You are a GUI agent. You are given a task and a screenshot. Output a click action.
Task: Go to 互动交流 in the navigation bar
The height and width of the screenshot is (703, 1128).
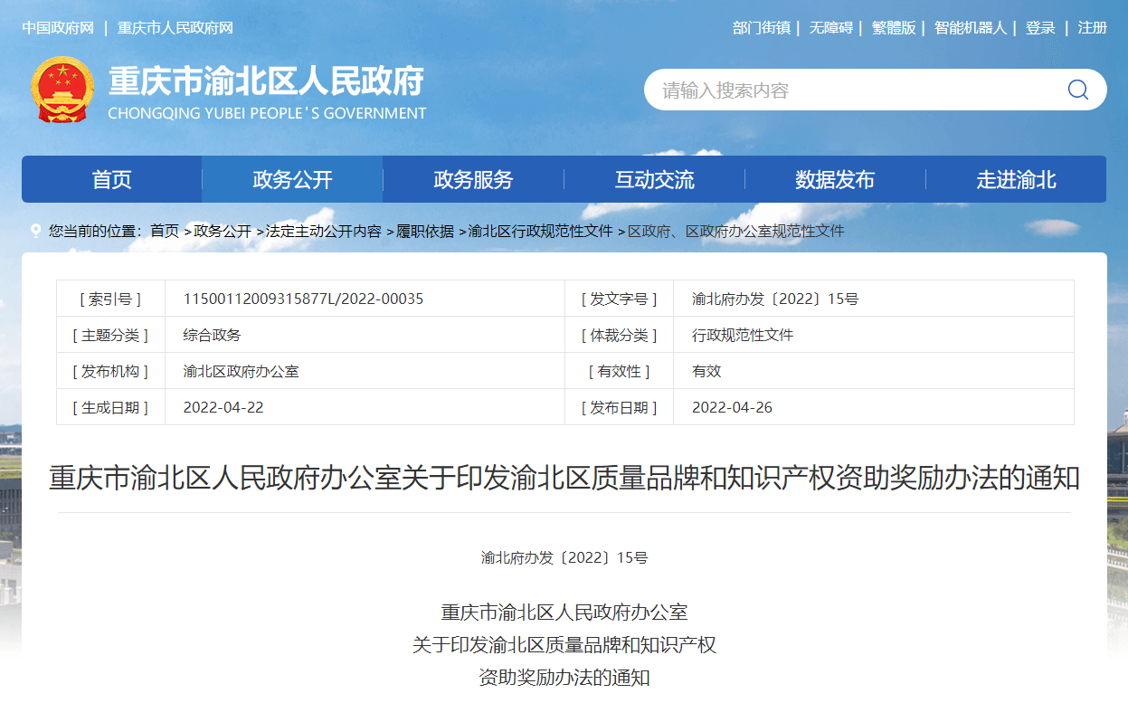pos(654,180)
